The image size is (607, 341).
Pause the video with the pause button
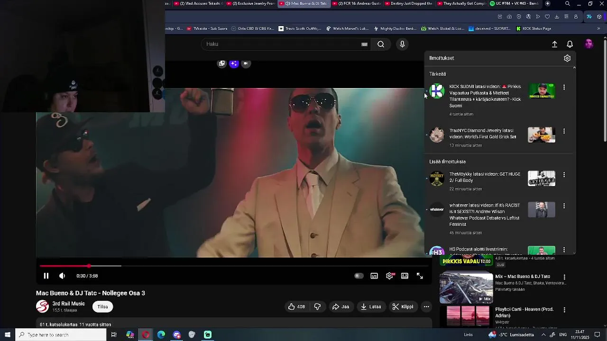click(46, 276)
